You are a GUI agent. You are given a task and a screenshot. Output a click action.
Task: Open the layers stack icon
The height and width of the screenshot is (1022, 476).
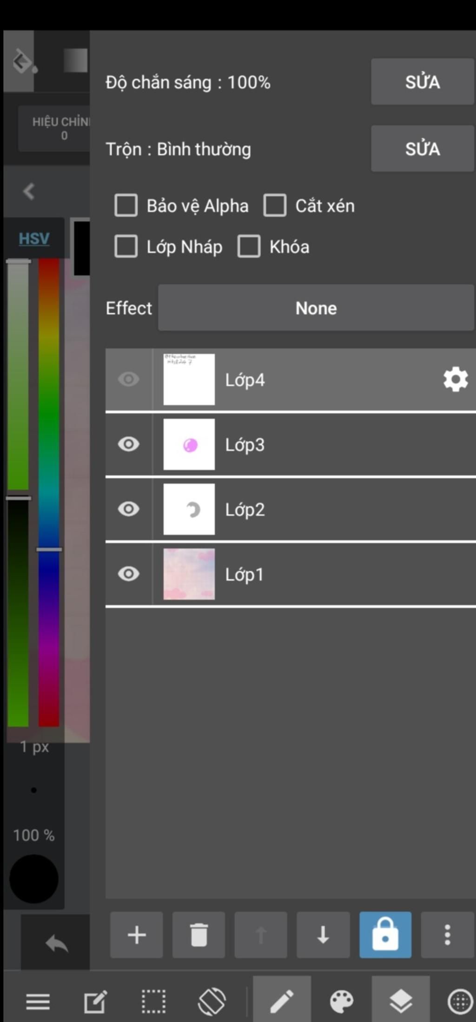[401, 1001]
